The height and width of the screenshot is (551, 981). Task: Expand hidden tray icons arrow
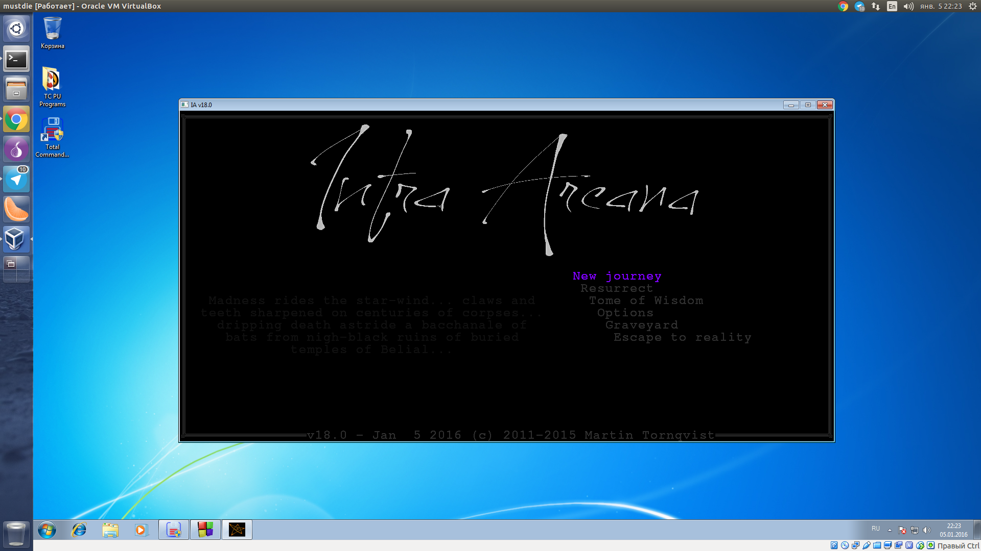pyautogui.click(x=890, y=530)
